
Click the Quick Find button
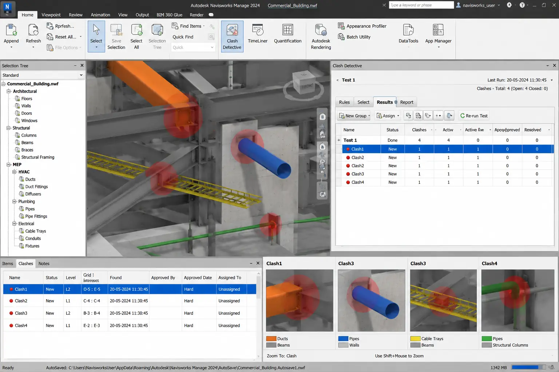pos(183,37)
